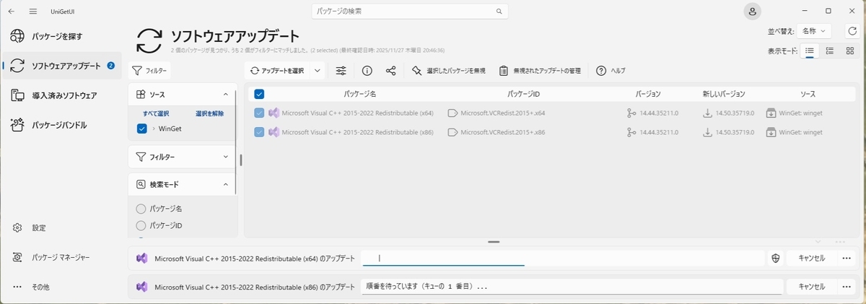
Task: Click すべて選択 link under sources
Action: (x=156, y=113)
